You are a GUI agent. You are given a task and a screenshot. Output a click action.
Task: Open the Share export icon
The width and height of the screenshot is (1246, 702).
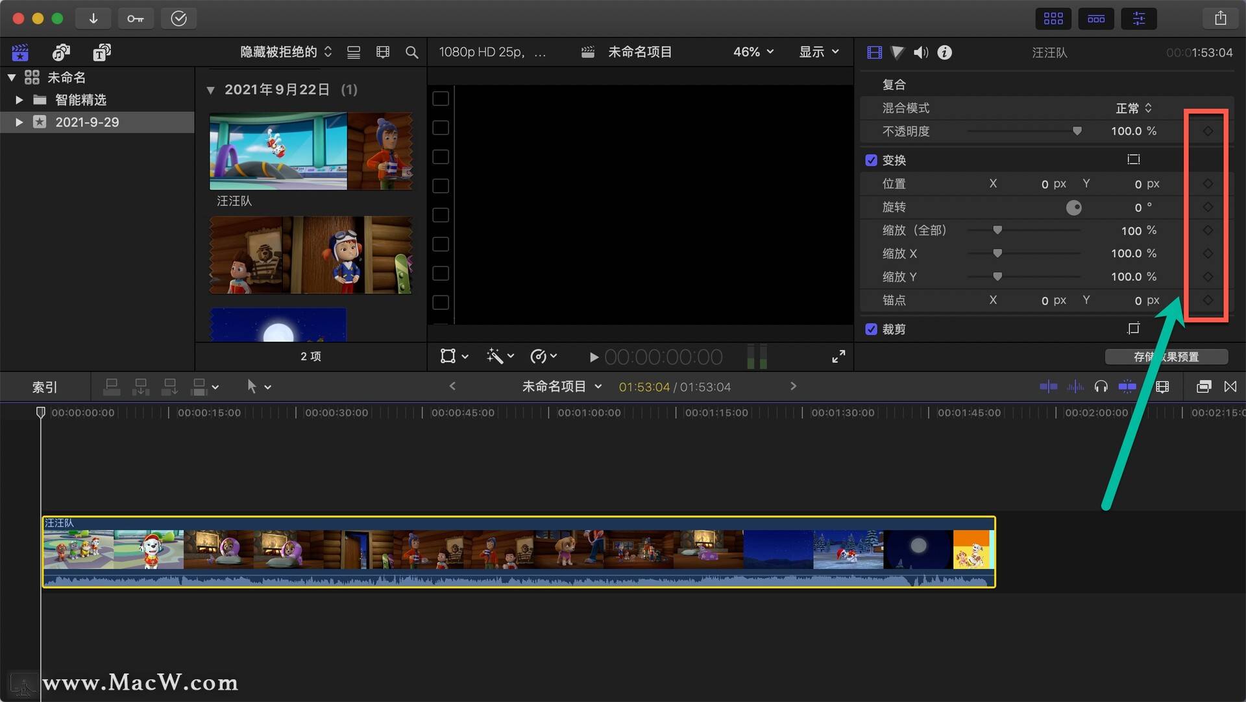tap(1220, 18)
